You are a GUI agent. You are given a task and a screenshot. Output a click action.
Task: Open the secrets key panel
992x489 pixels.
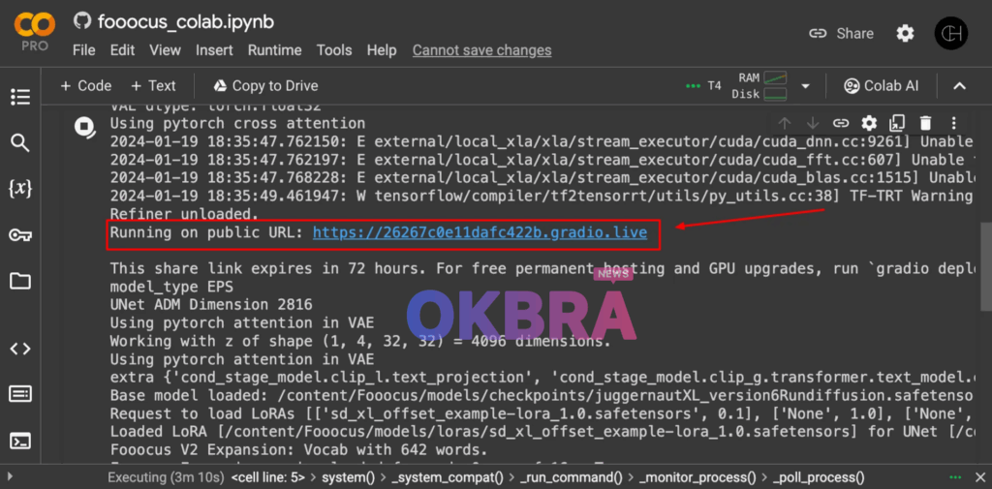point(20,234)
